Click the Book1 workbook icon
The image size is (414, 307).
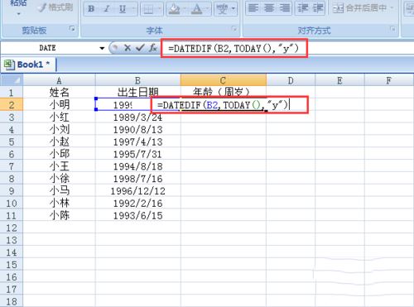tap(9, 65)
